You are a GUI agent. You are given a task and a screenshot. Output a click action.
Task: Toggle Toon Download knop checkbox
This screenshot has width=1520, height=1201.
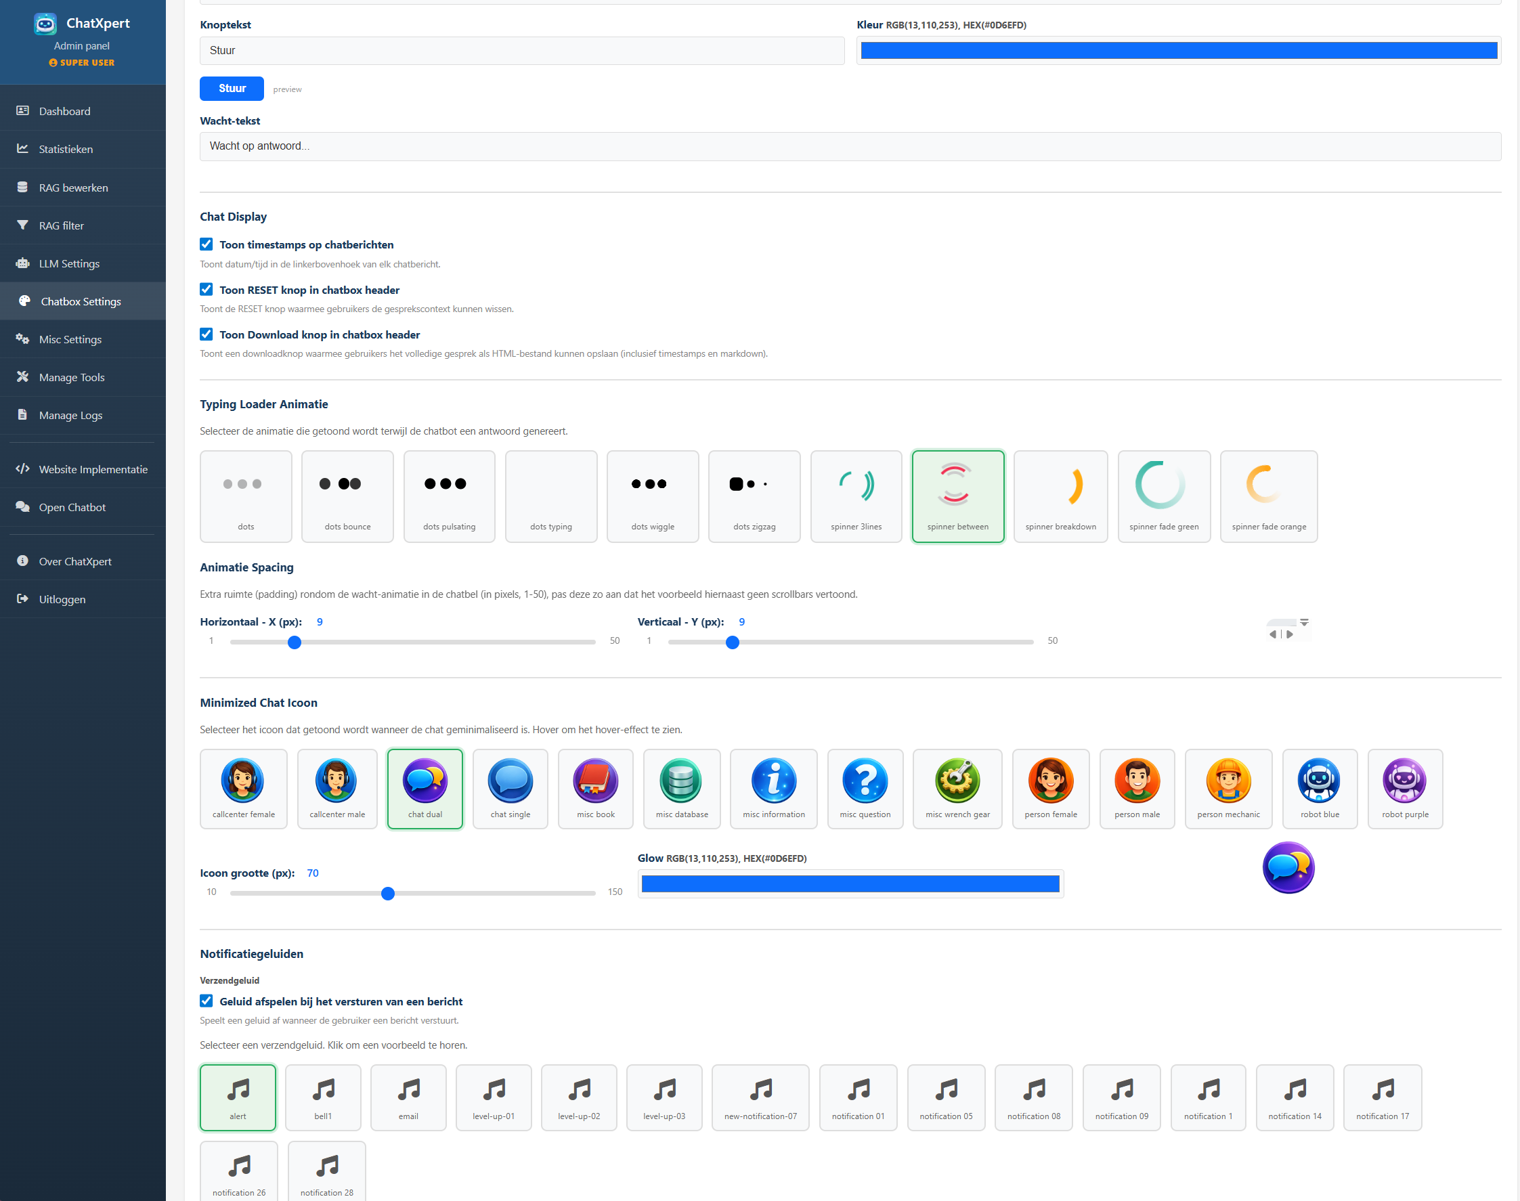(206, 334)
